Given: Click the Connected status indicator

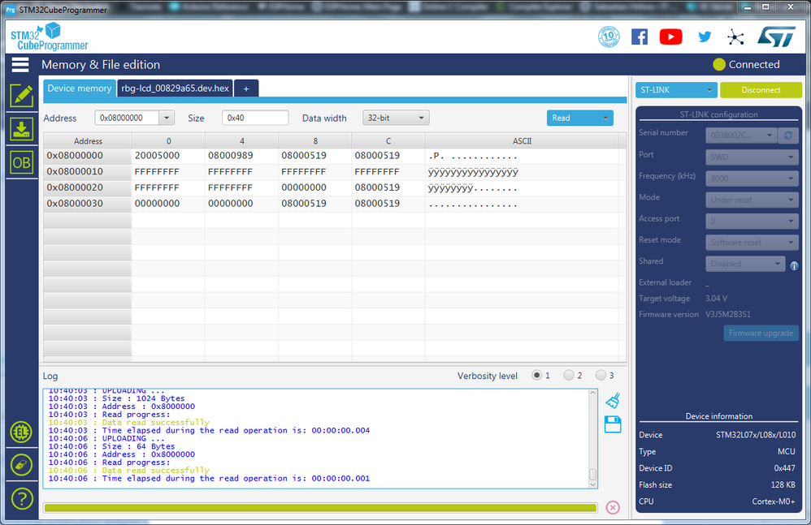Looking at the screenshot, I should coord(746,65).
